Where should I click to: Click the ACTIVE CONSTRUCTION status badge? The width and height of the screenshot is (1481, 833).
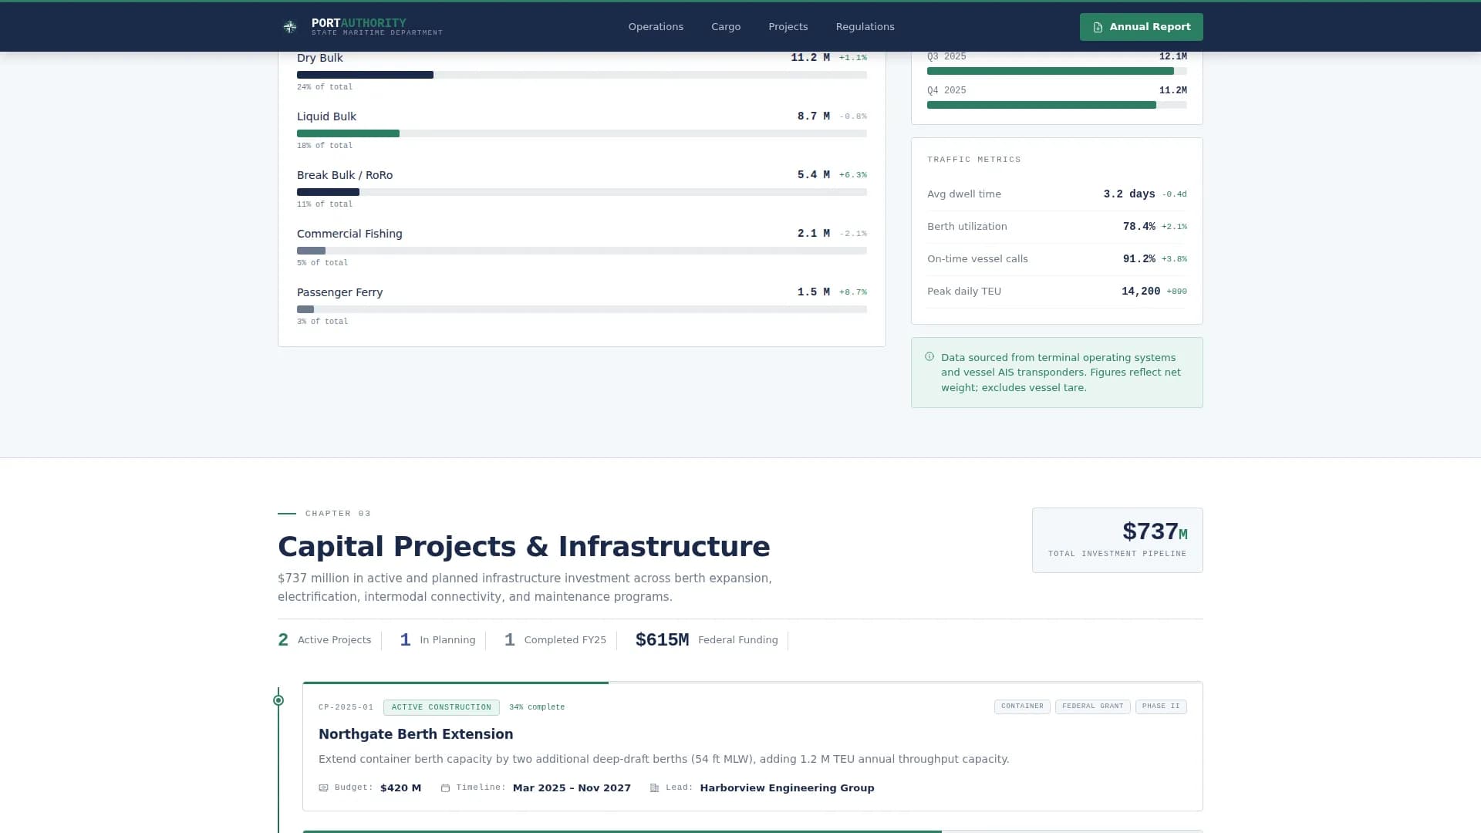click(x=441, y=707)
